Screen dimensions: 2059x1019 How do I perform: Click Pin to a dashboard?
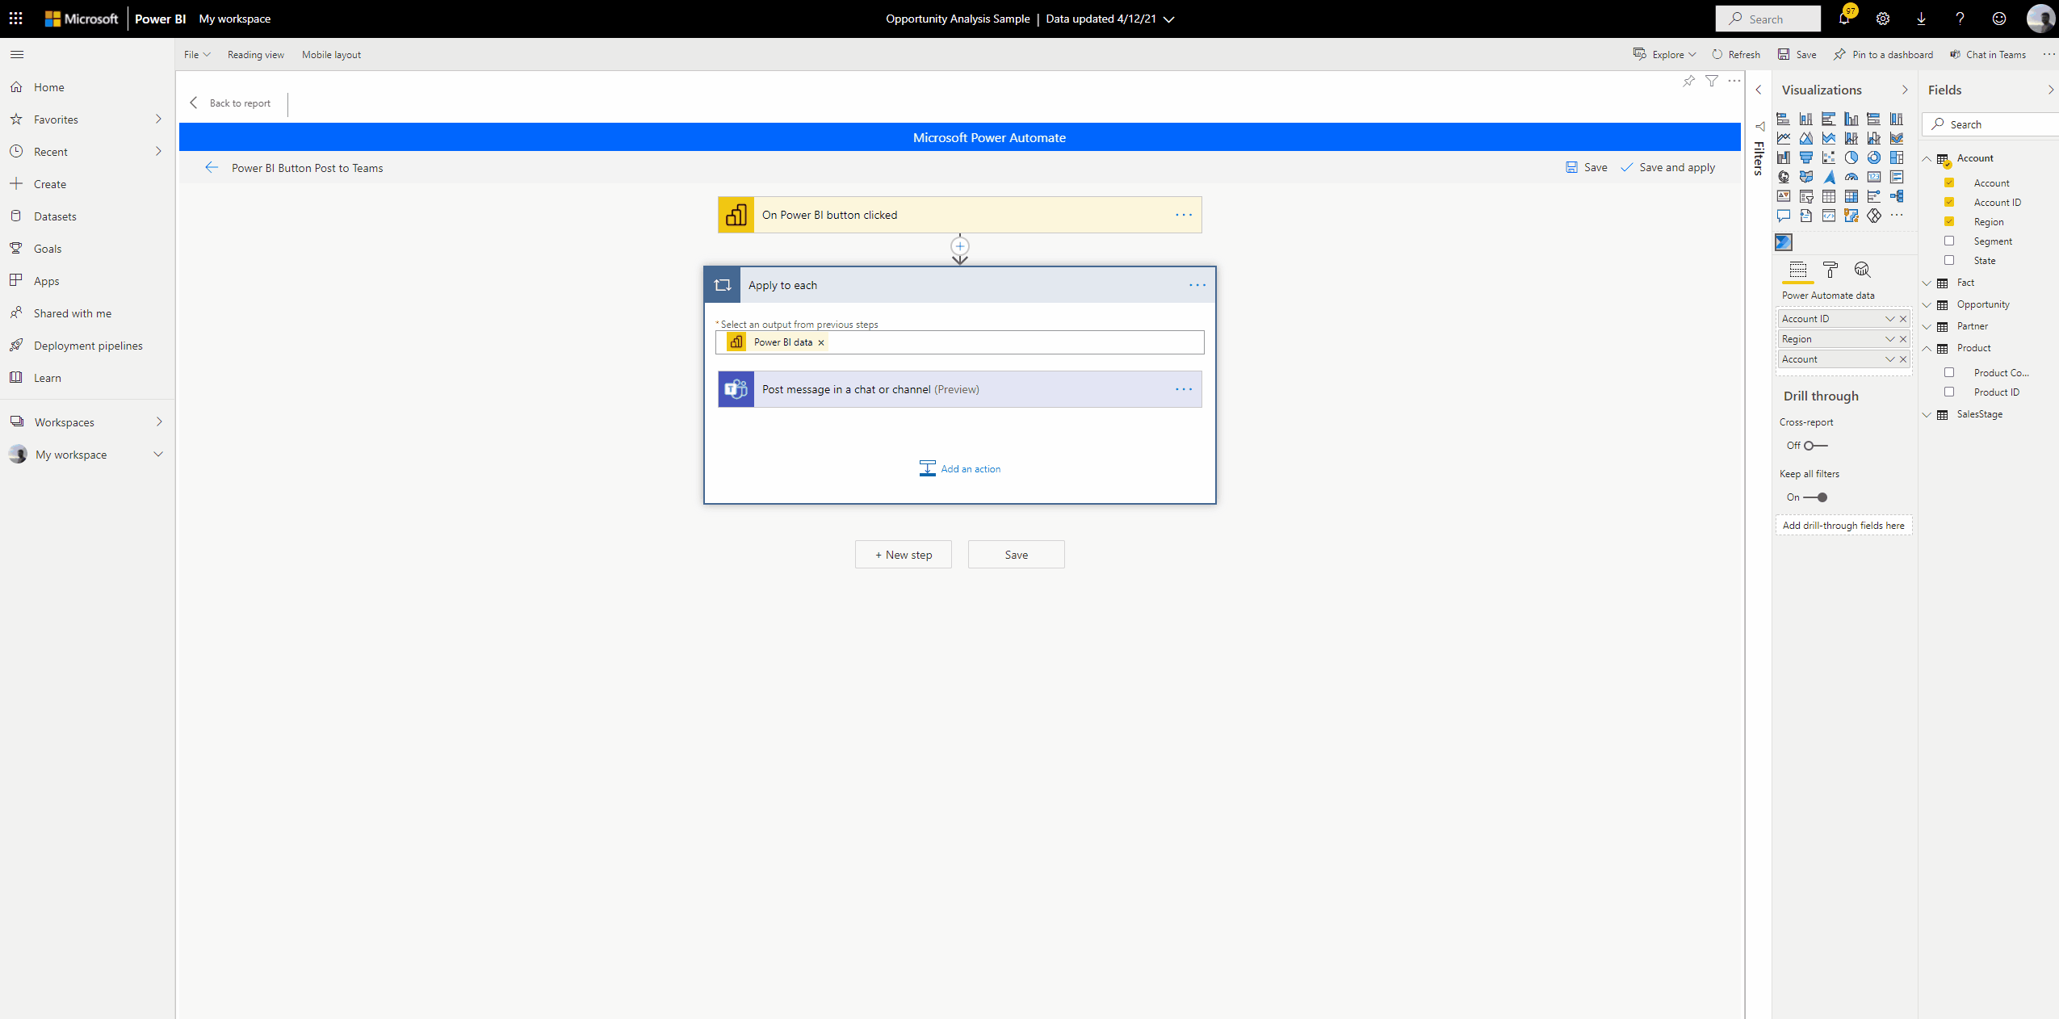[1884, 55]
